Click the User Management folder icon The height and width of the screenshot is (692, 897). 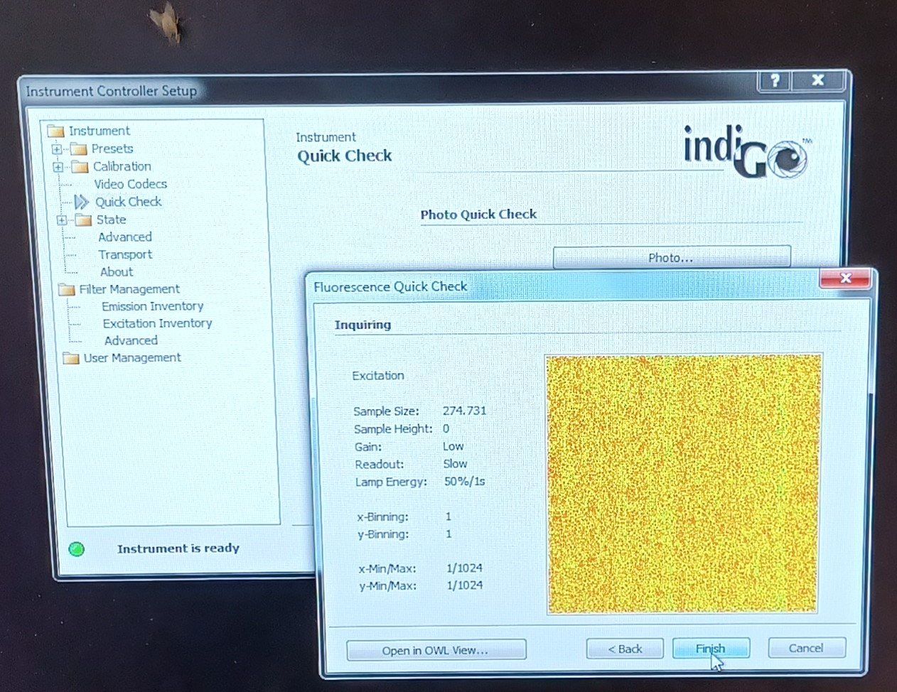click(71, 359)
